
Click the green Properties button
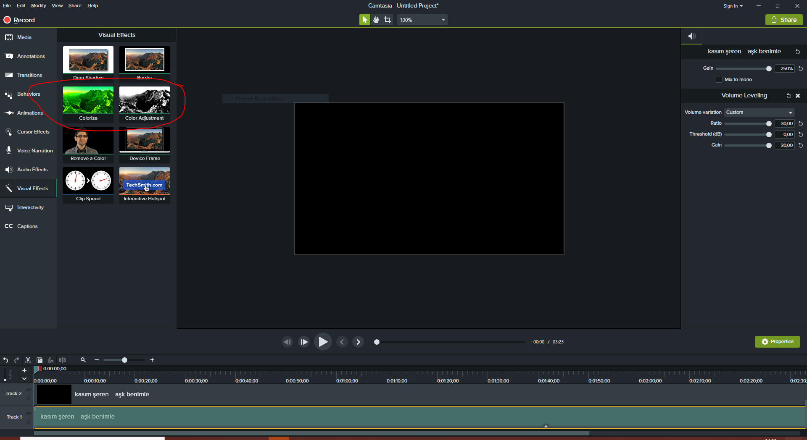pos(777,342)
